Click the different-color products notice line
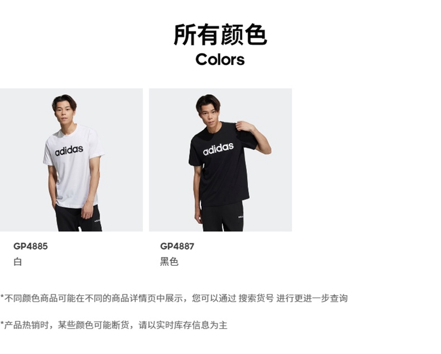This screenshot has width=441, height=354. [174, 298]
